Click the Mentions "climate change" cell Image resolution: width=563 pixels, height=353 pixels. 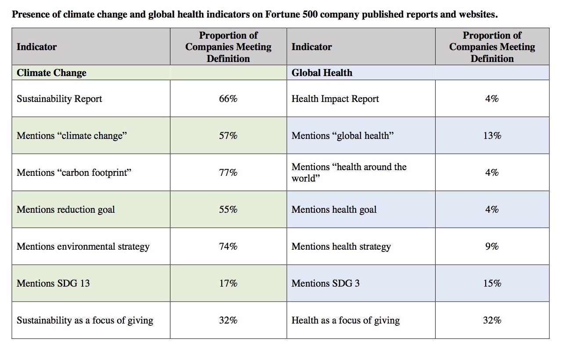click(72, 136)
